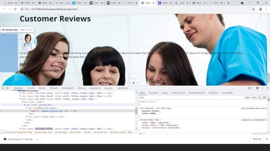
Task: Switch to the Layout pane
Action: tap(165, 93)
